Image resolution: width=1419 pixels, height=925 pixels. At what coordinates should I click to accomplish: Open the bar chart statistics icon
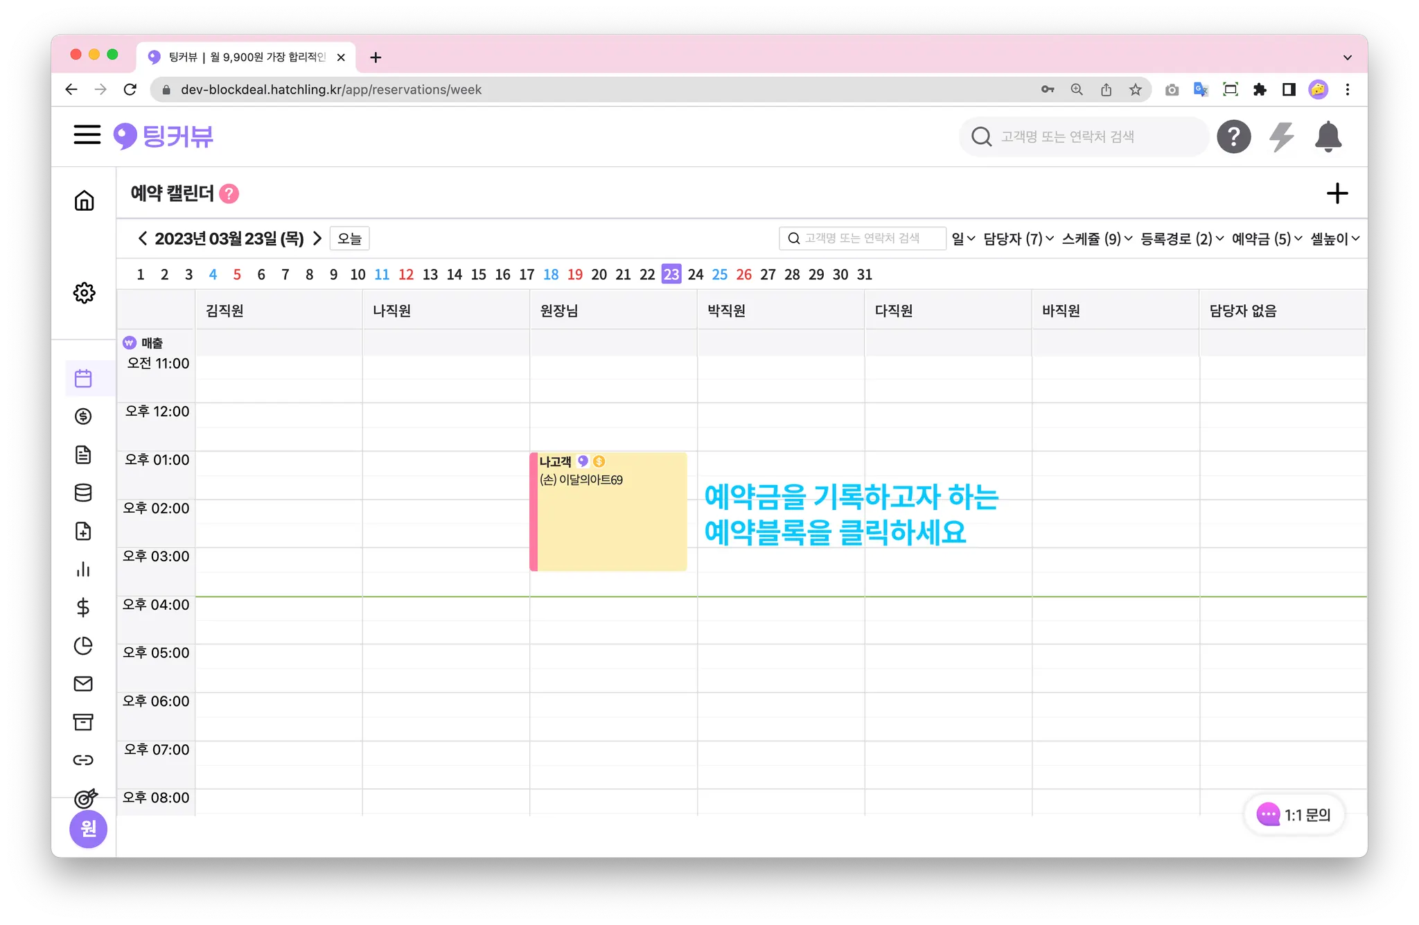(x=83, y=570)
